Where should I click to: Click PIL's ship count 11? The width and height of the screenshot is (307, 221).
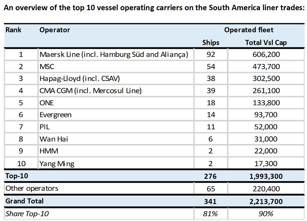pos(211,127)
